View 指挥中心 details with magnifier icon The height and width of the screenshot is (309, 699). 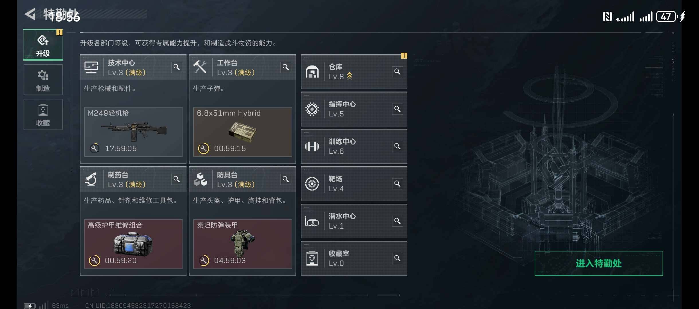point(397,109)
